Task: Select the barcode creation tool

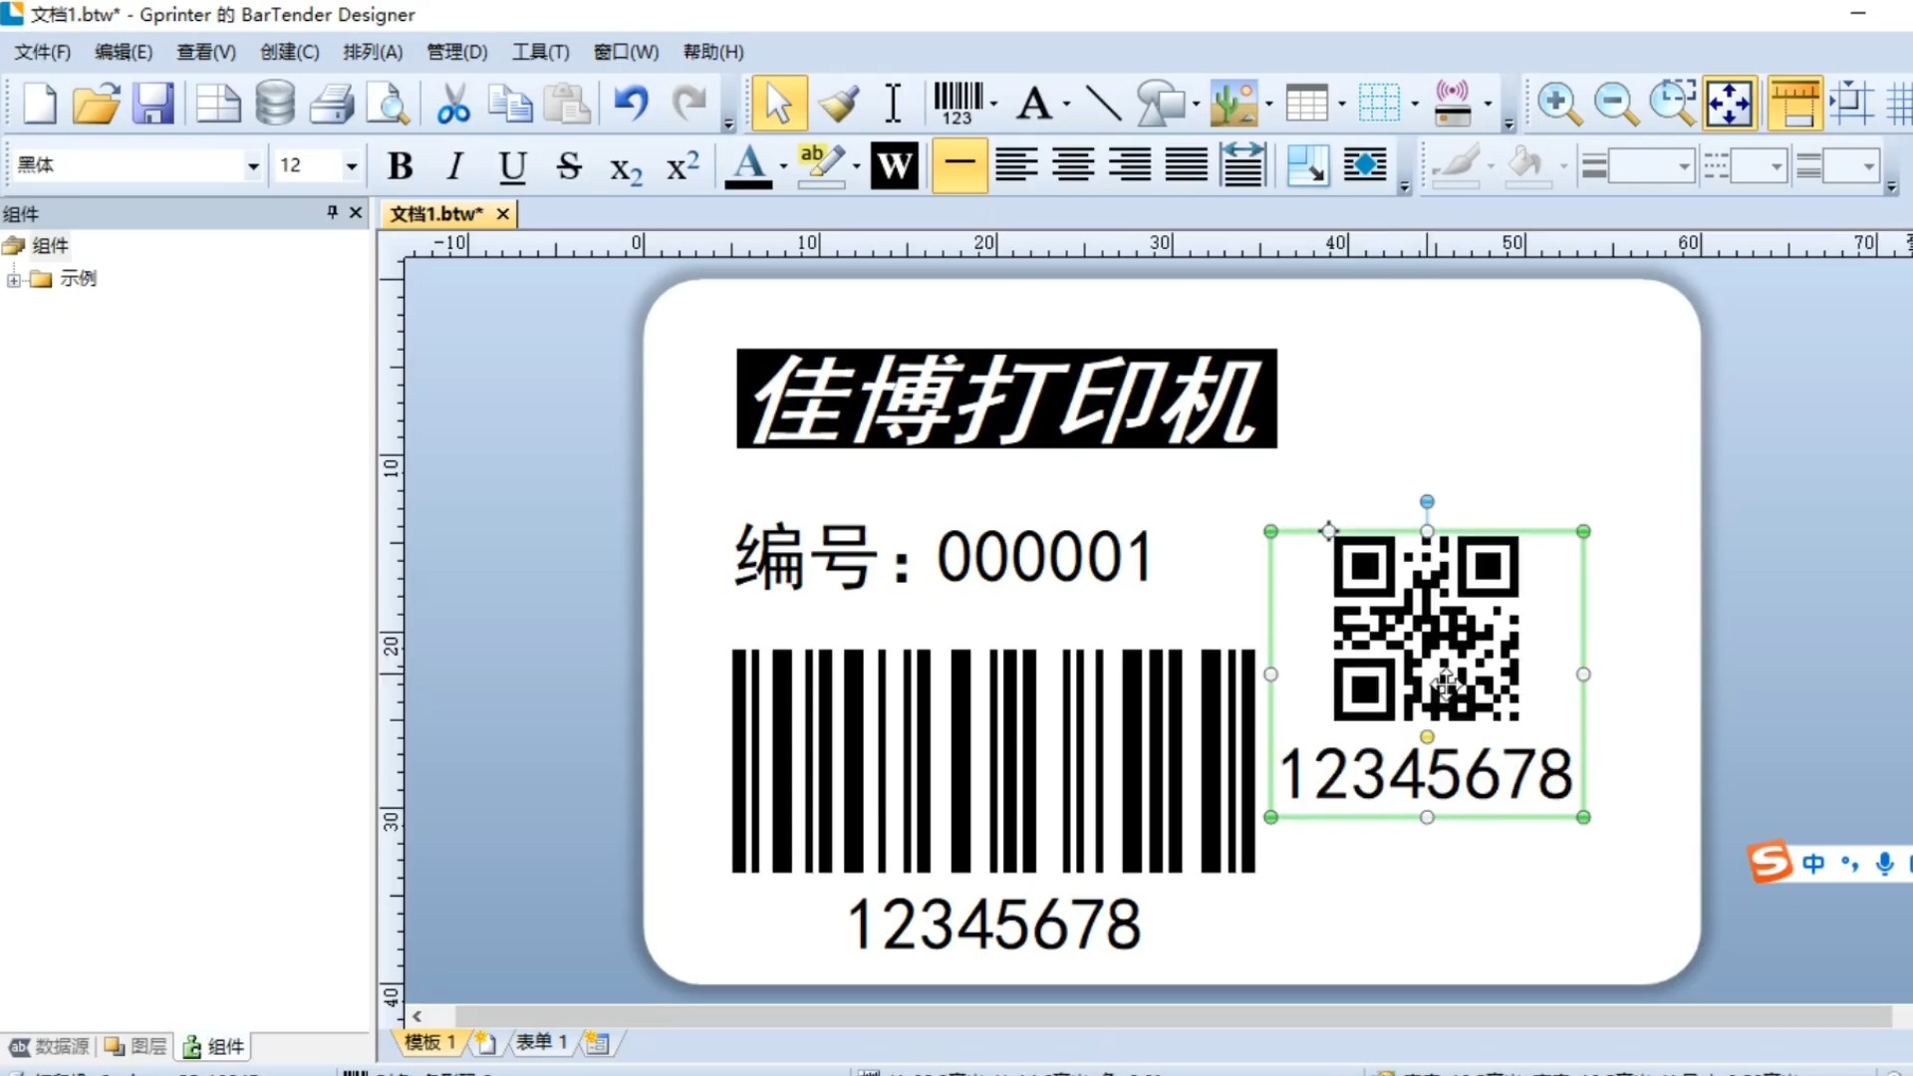Action: pyautogui.click(x=956, y=103)
